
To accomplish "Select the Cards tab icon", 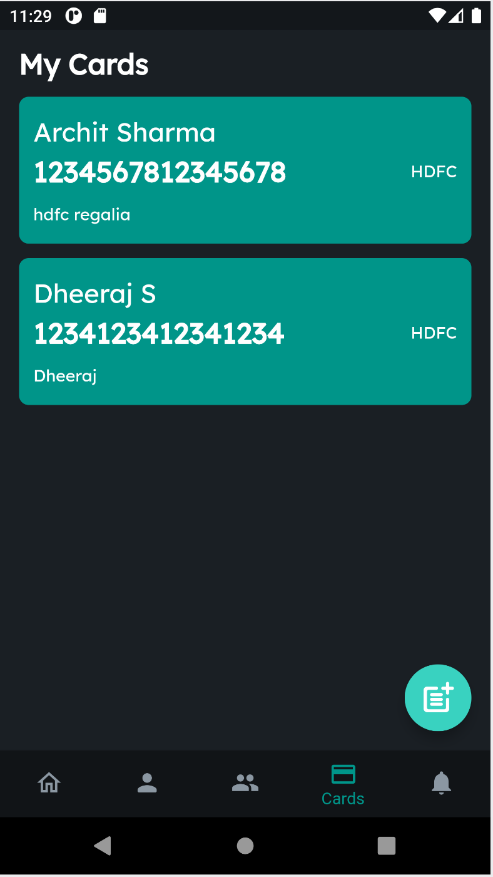I will 343,774.
